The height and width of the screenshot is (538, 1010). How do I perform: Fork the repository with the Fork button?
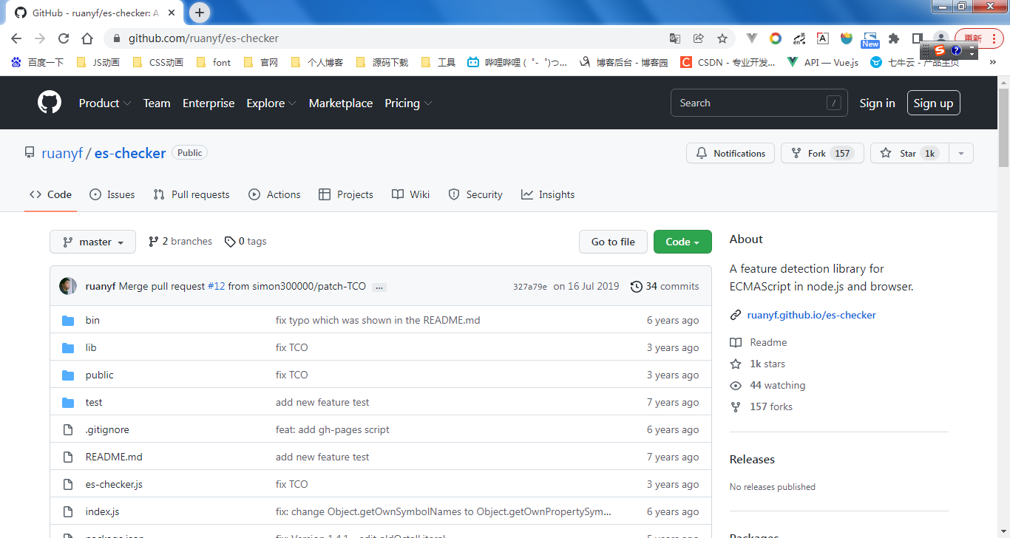pos(822,153)
